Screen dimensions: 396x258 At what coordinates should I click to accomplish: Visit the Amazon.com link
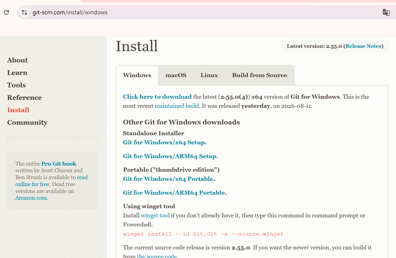coord(31,198)
